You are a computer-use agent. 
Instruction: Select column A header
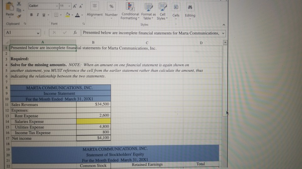[x=43, y=42]
